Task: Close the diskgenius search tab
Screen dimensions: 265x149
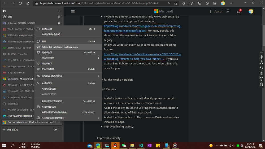Action: [x=59, y=23]
